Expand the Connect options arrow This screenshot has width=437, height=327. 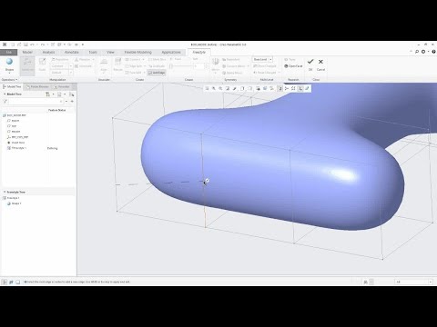click(144, 59)
